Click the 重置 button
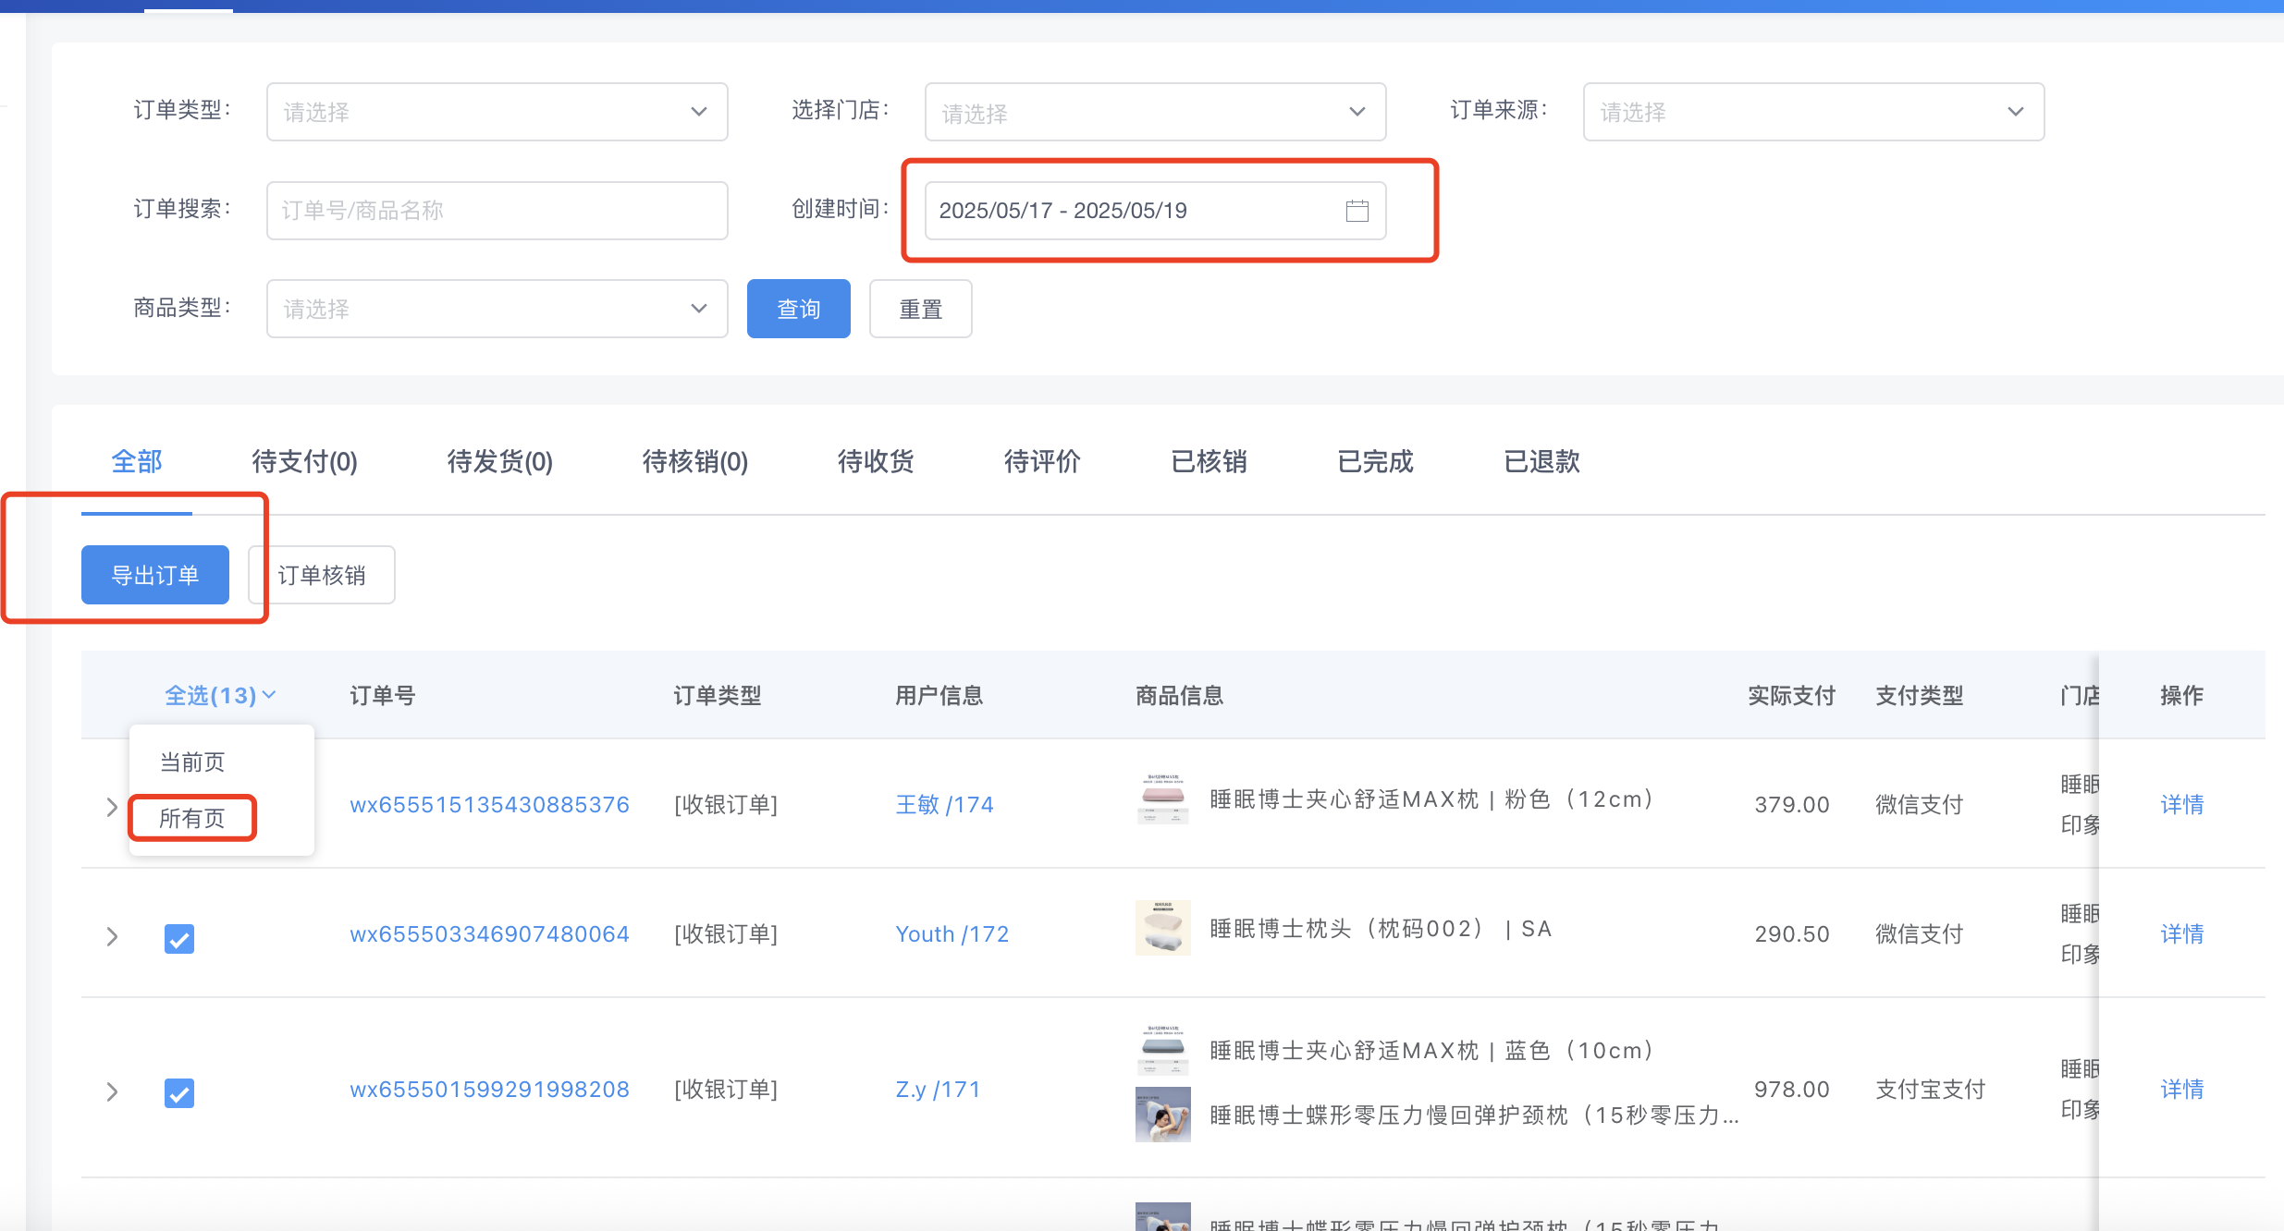 pos(920,309)
